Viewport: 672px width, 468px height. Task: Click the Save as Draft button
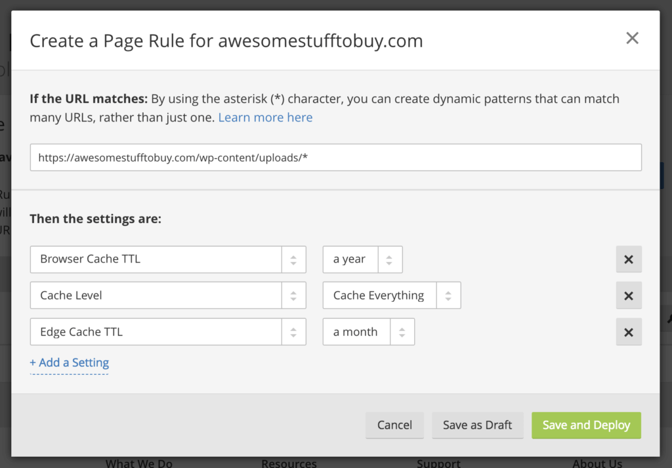(477, 425)
